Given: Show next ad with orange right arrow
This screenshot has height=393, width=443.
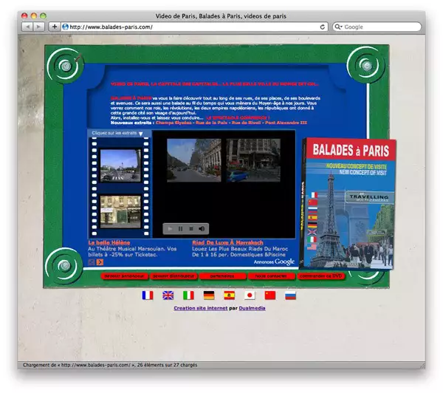Looking at the screenshot, I should [x=100, y=262].
